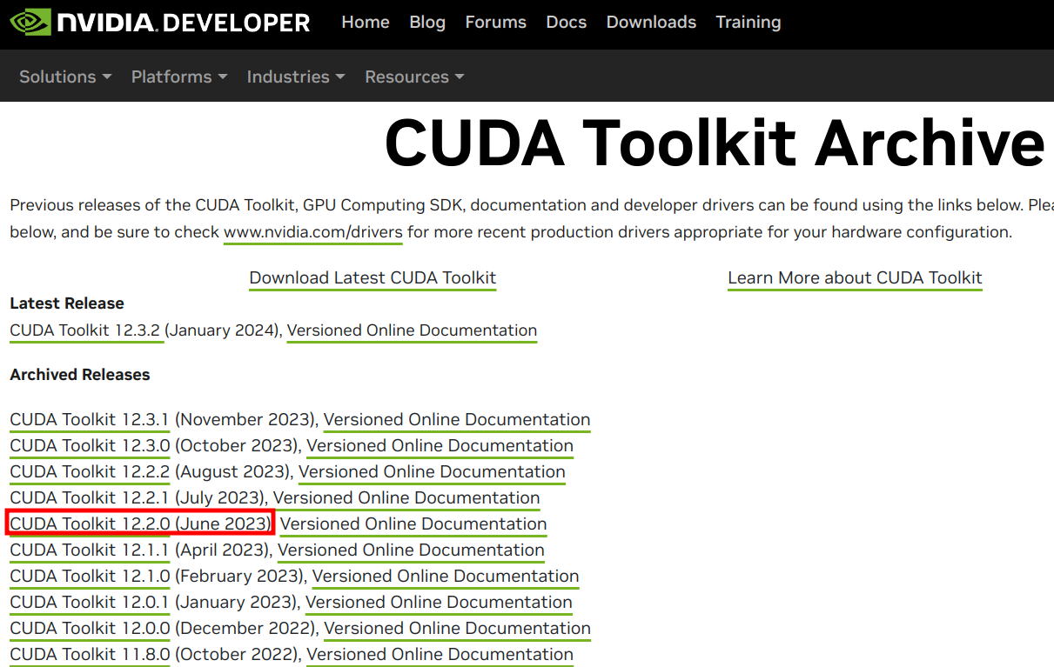Open CUDA Toolkit 12.3.2 link
The width and height of the screenshot is (1054, 667).
pyautogui.click(x=86, y=330)
